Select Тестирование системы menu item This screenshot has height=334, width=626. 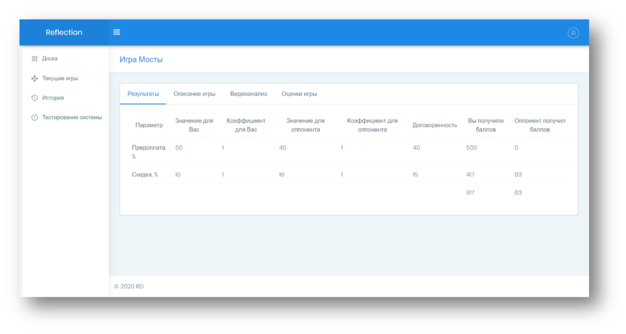(x=72, y=117)
